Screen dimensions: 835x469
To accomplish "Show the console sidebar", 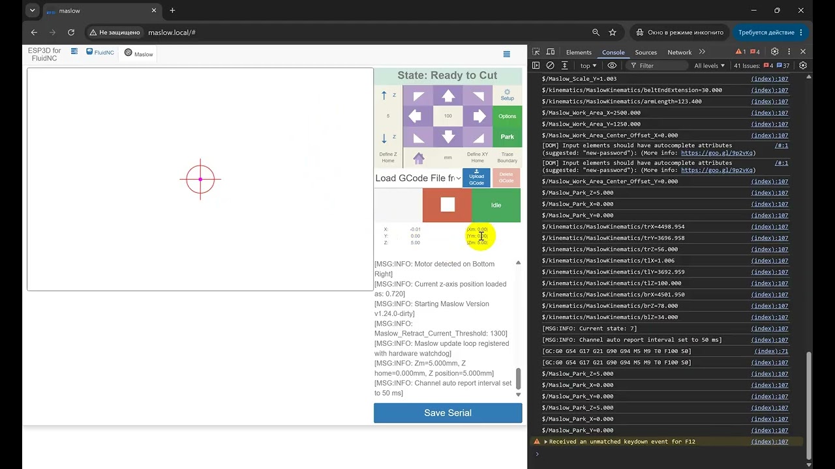I will tap(536, 65).
